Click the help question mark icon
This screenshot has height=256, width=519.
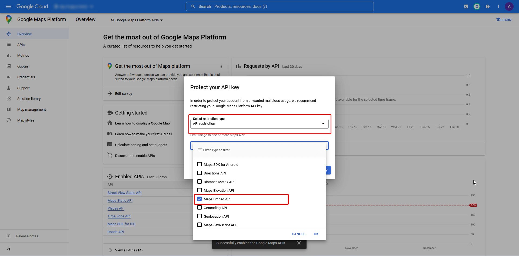coord(487,6)
